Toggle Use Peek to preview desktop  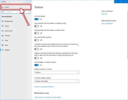pos(37,49)
